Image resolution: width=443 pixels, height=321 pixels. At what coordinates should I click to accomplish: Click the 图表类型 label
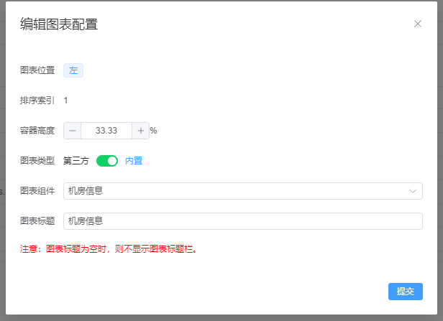[x=37, y=161]
